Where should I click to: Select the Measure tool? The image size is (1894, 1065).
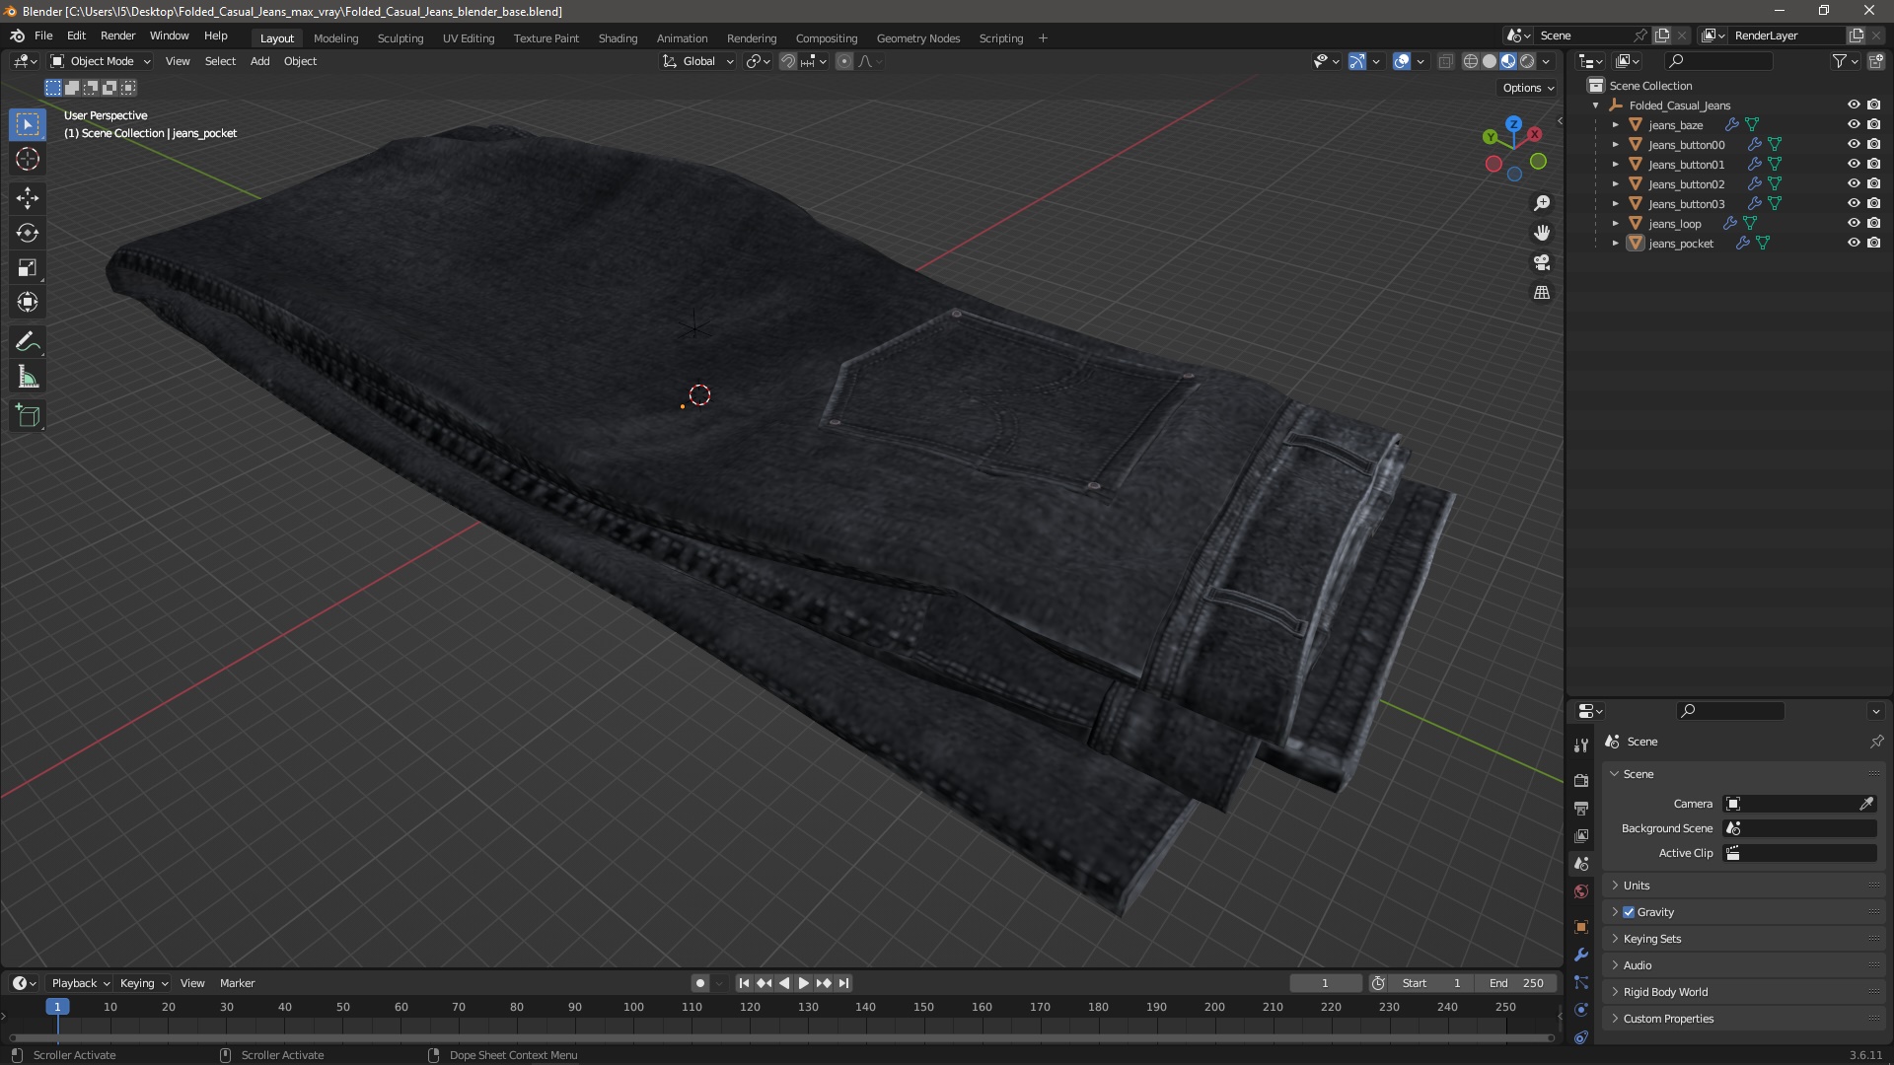28,377
